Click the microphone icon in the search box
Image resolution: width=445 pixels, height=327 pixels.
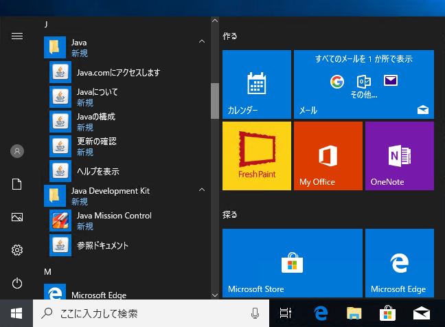pos(255,313)
